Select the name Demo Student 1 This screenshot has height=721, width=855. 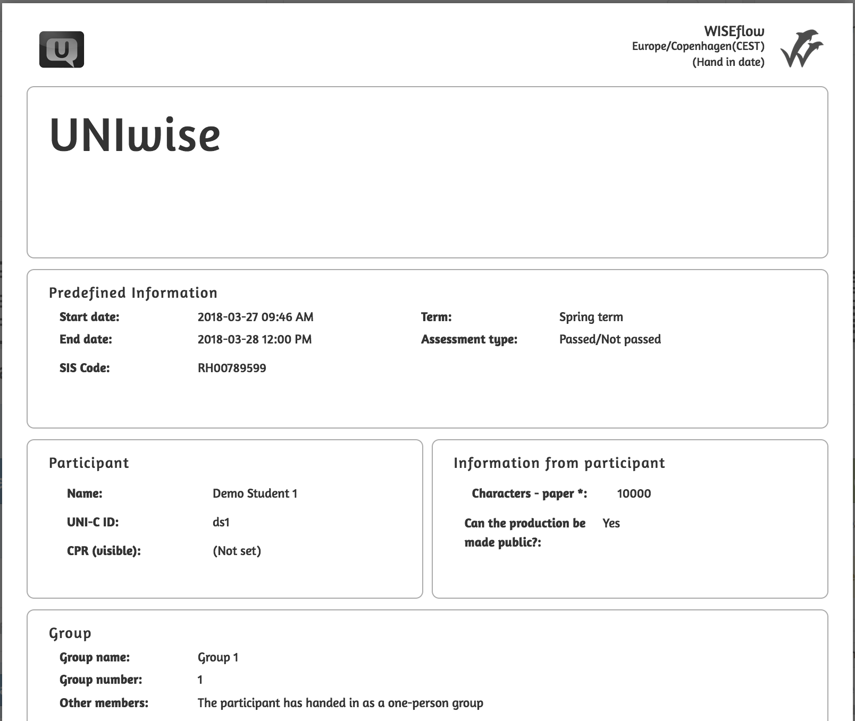click(255, 493)
